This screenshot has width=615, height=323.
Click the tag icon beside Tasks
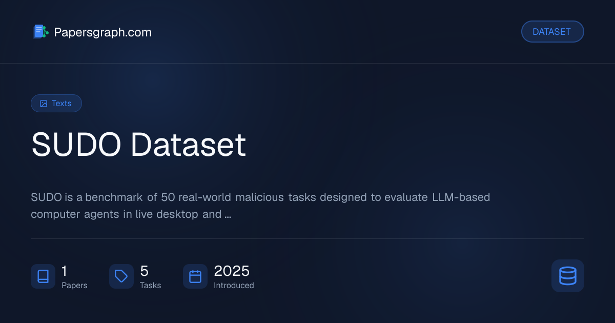(121, 276)
